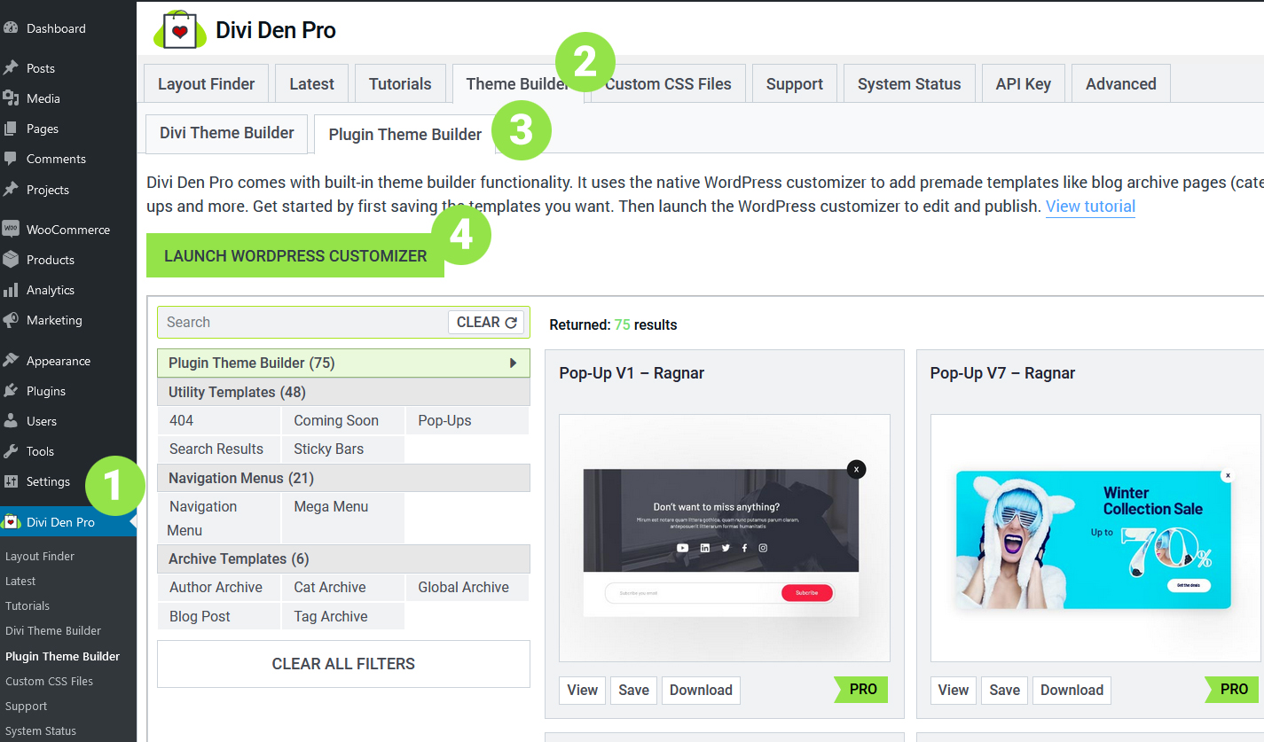Viewport: 1264px width, 742px height.
Task: Collapse the Utility Templates (48) group
Action: tap(343, 392)
